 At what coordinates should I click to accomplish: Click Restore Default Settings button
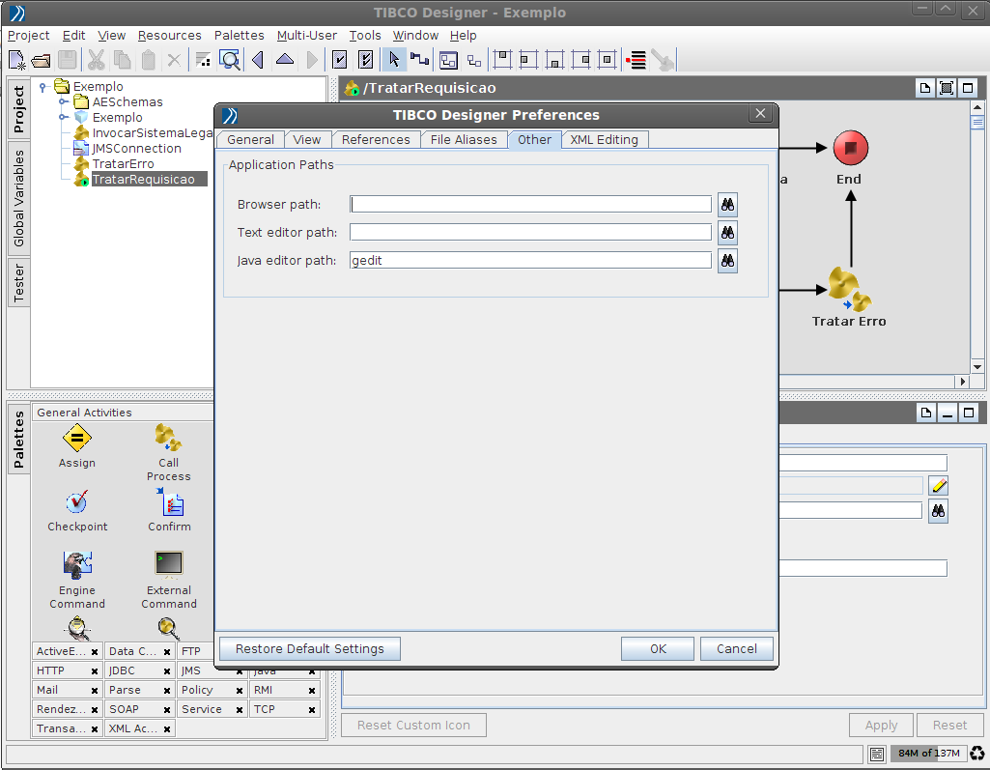click(309, 648)
